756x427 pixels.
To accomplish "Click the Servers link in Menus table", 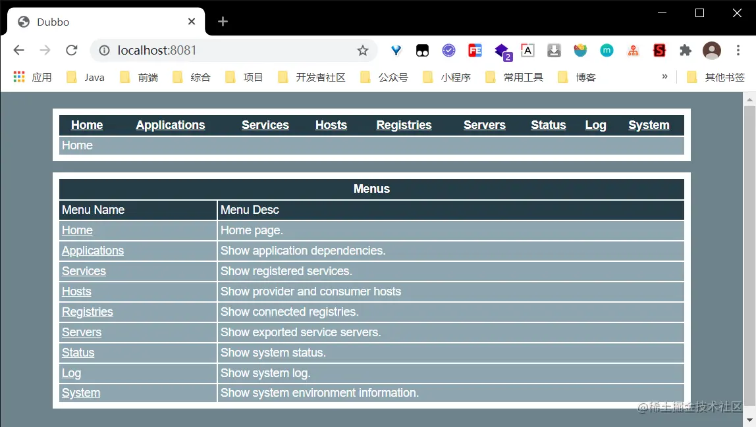I will tap(82, 332).
